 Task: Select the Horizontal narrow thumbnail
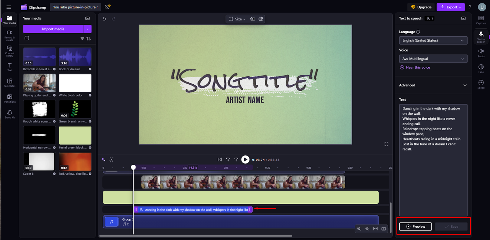click(39, 135)
